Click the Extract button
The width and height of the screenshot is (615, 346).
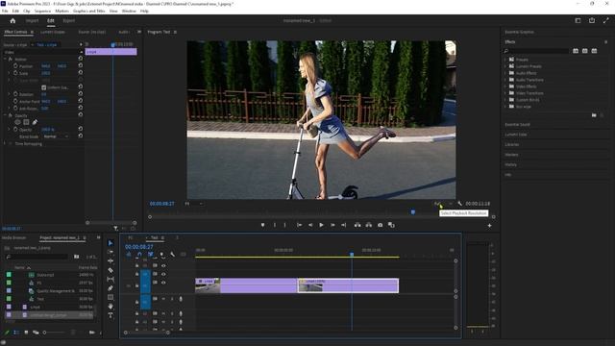(369, 225)
